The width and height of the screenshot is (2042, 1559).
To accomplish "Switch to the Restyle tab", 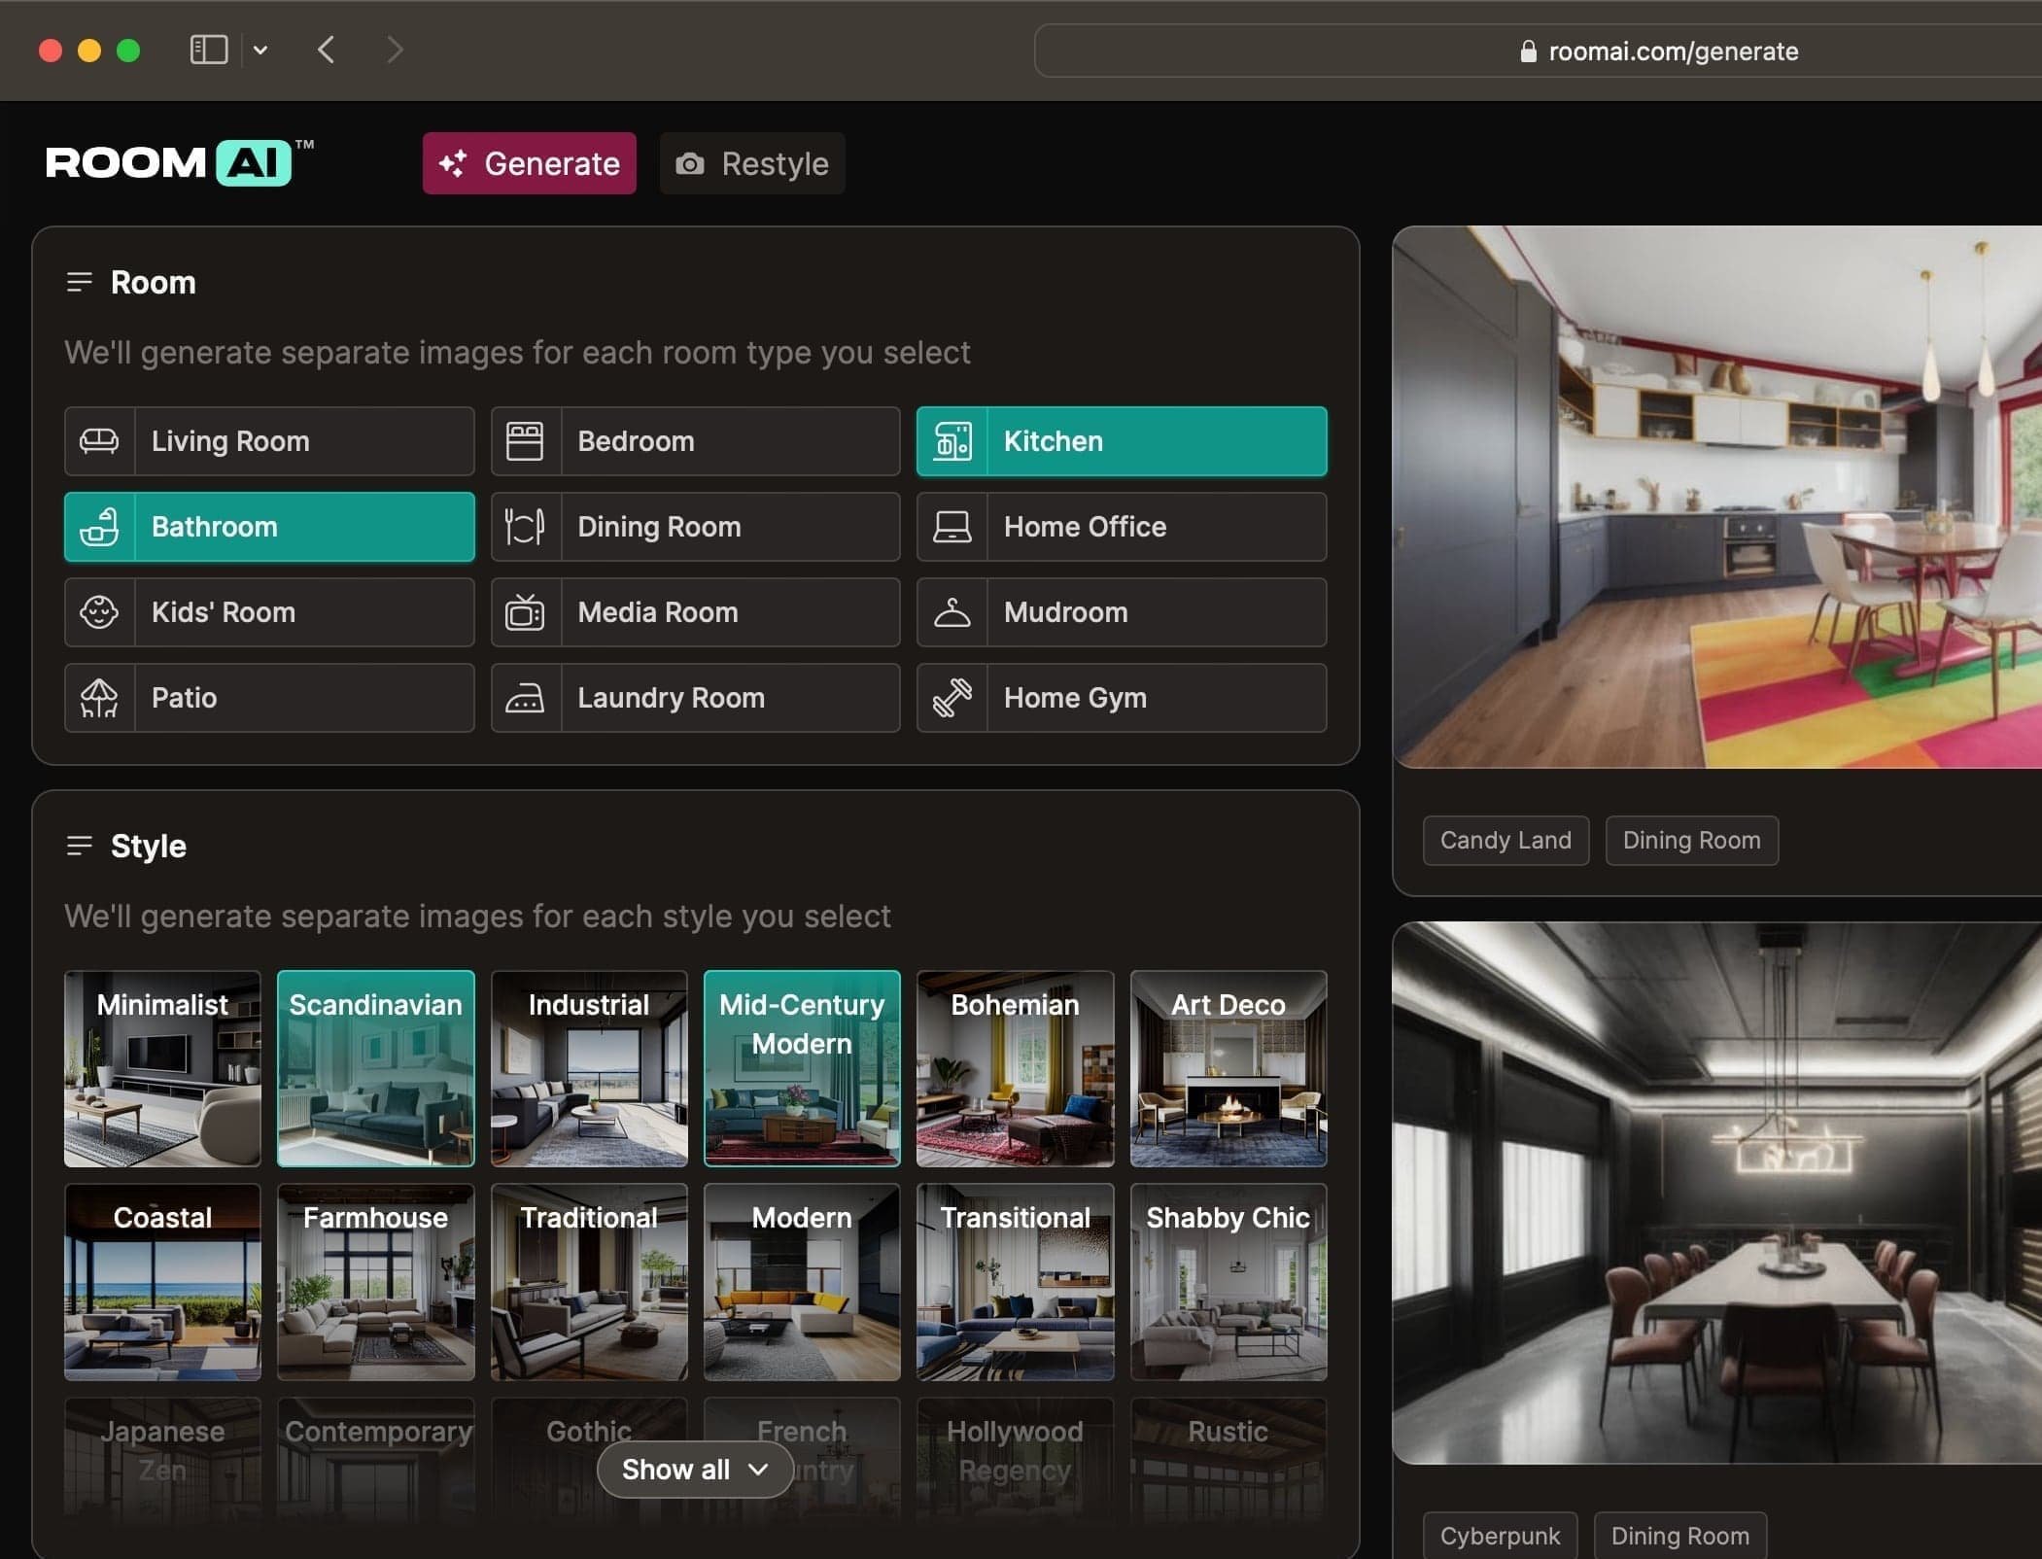I will (751, 162).
